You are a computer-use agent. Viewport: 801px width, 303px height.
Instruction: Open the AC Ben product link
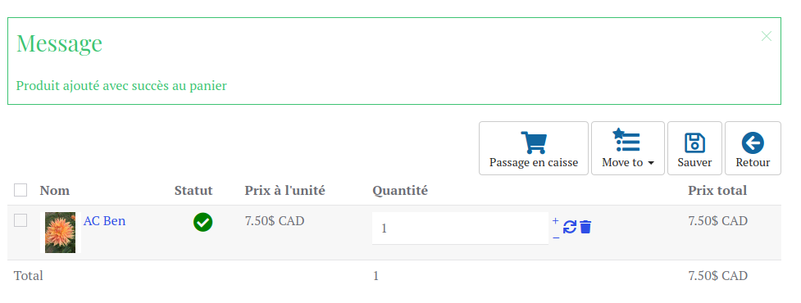[x=104, y=221]
